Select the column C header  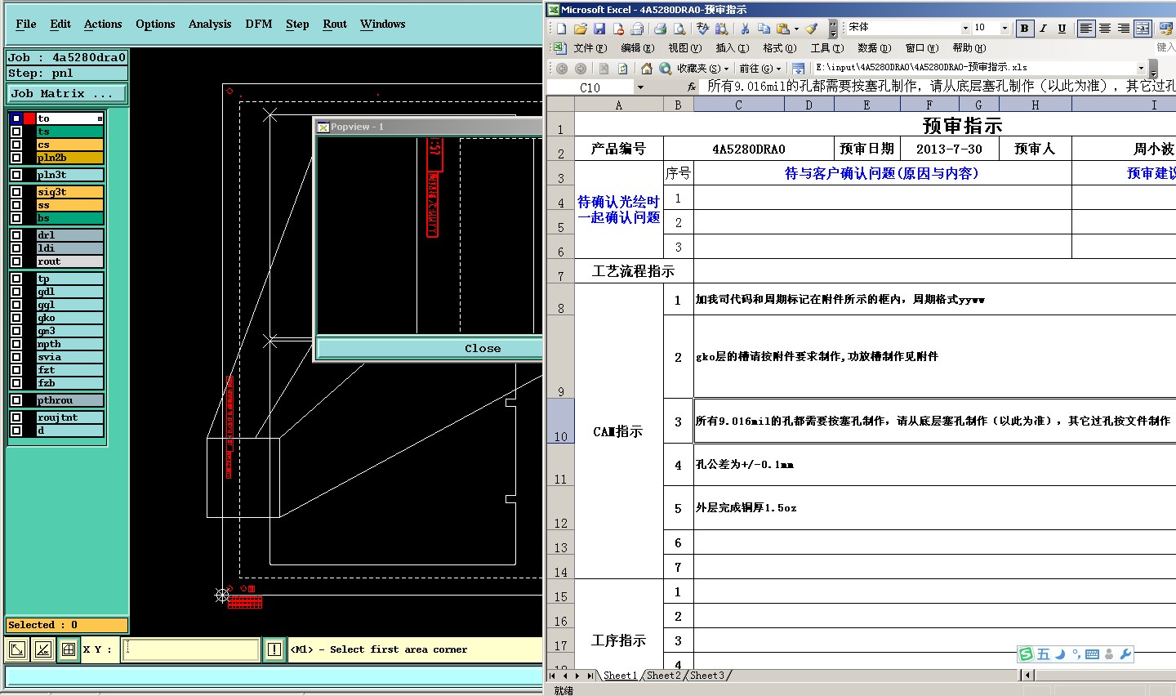click(738, 105)
